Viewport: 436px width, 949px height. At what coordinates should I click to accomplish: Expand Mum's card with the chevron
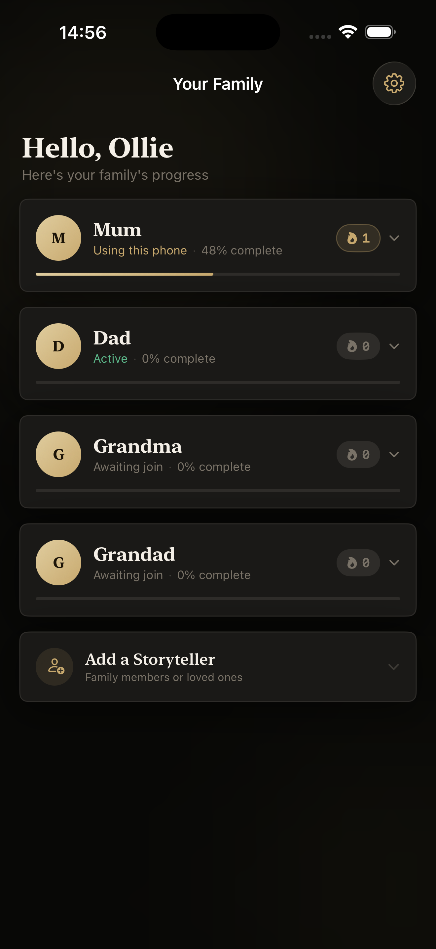395,238
